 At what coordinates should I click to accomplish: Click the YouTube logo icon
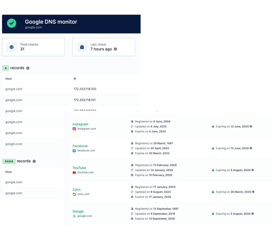tap(74, 173)
